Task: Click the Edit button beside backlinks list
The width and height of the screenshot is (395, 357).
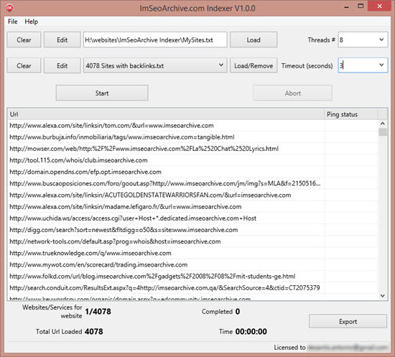Action: click(62, 66)
